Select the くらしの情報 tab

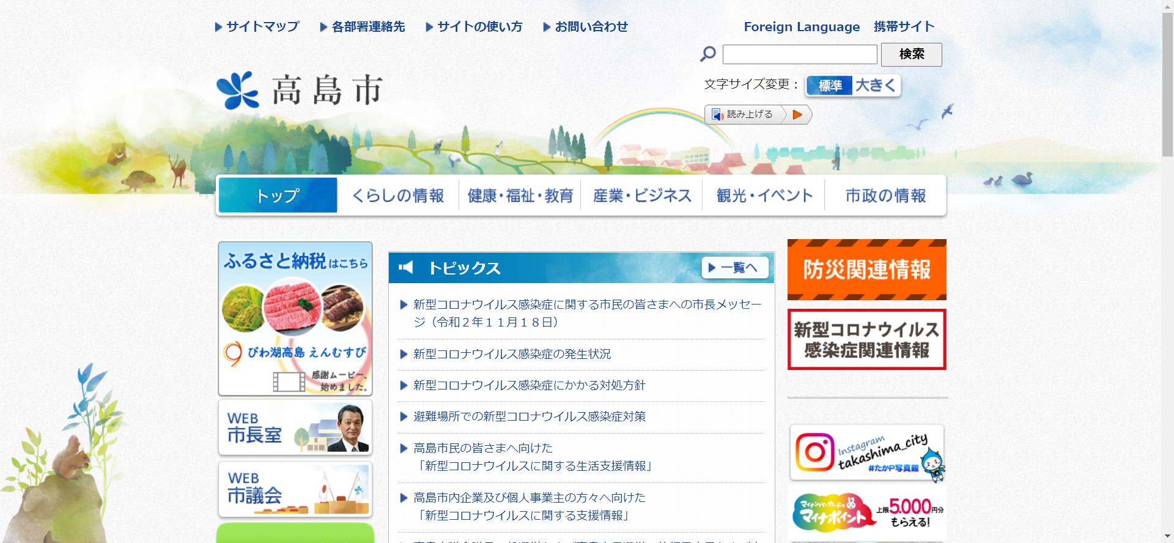pos(398,196)
